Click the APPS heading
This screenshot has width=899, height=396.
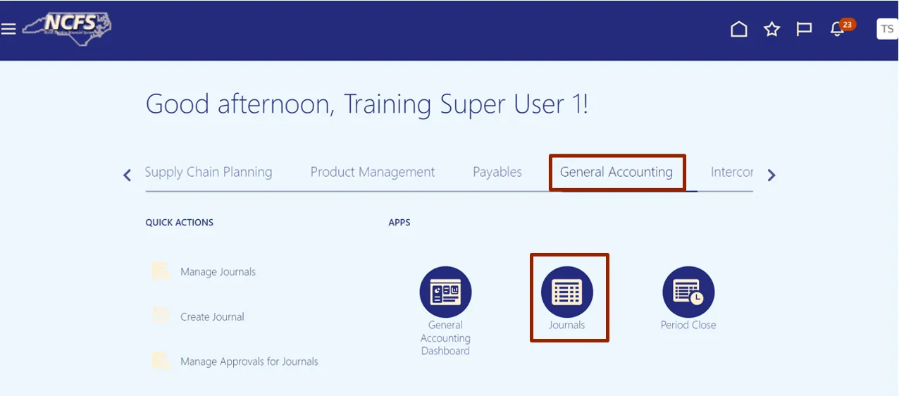pos(399,223)
